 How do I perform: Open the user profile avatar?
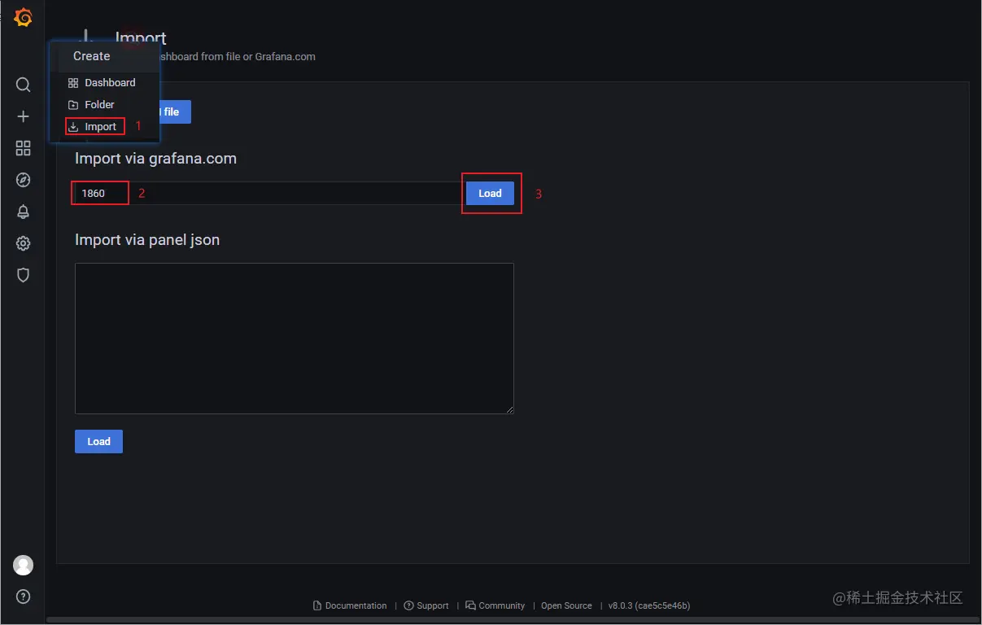(24, 565)
